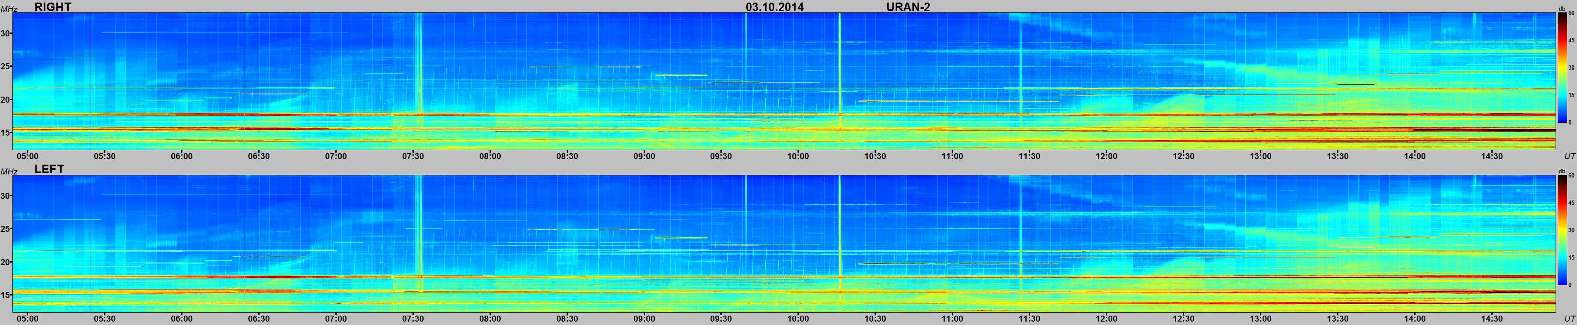The image size is (1577, 325).
Task: Click the 15 MHz tick label on RIGHT panel
Action: [x=6, y=133]
